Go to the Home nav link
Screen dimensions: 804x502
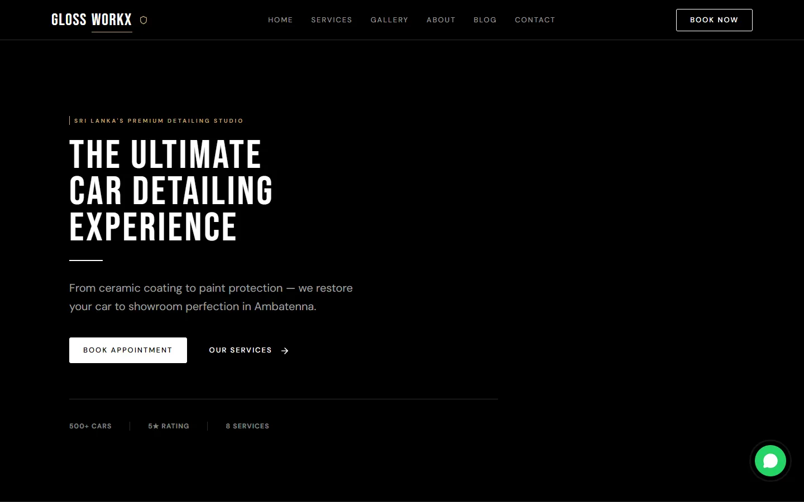pyautogui.click(x=280, y=20)
